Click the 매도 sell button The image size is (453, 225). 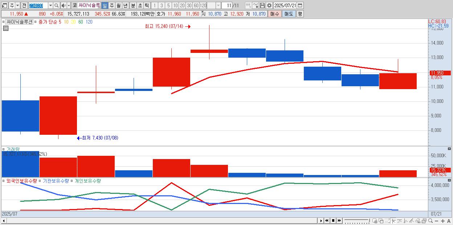[289, 14]
